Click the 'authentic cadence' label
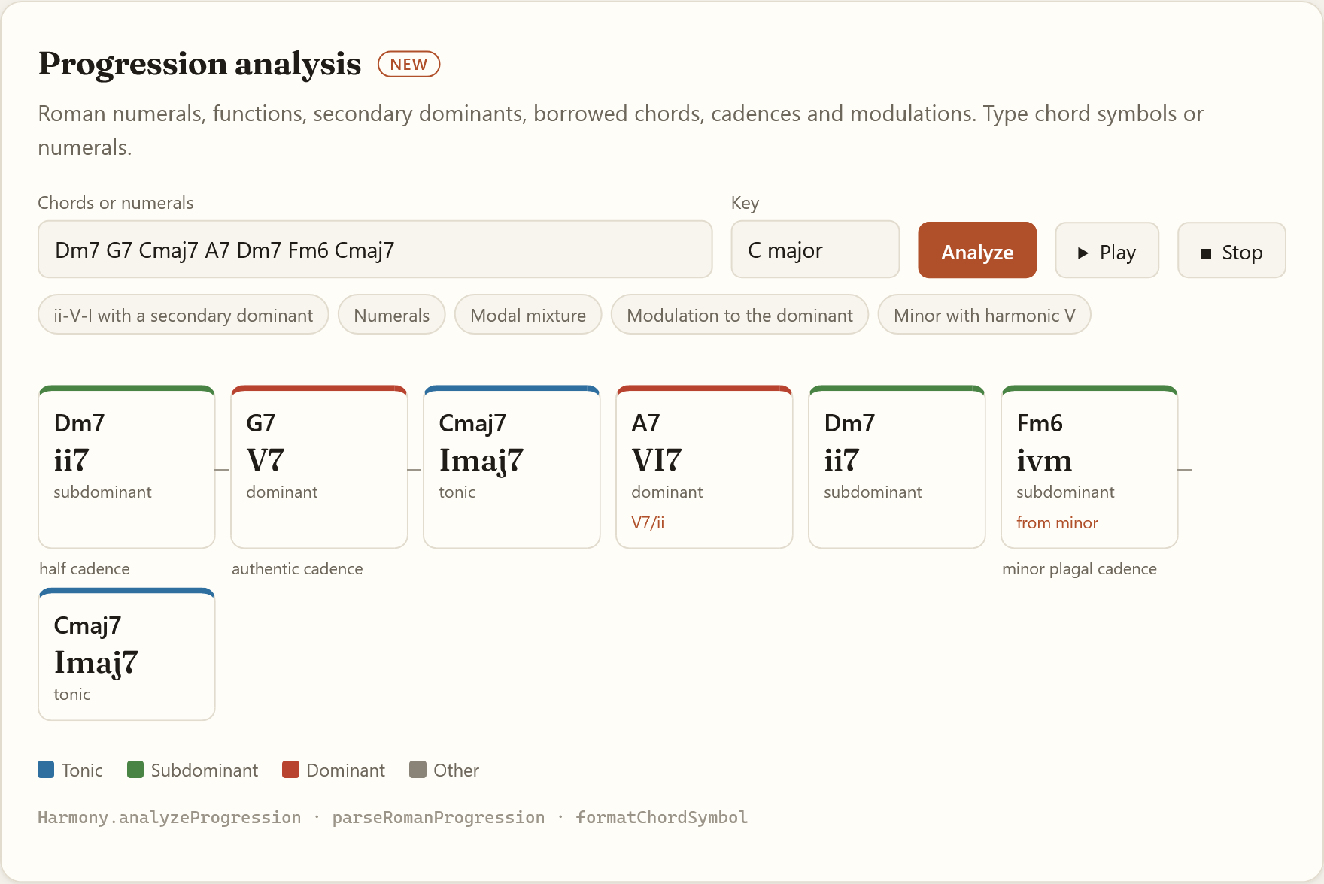 tap(297, 568)
